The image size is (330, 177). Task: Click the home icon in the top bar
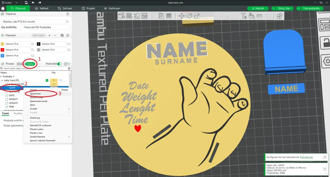point(3,8)
